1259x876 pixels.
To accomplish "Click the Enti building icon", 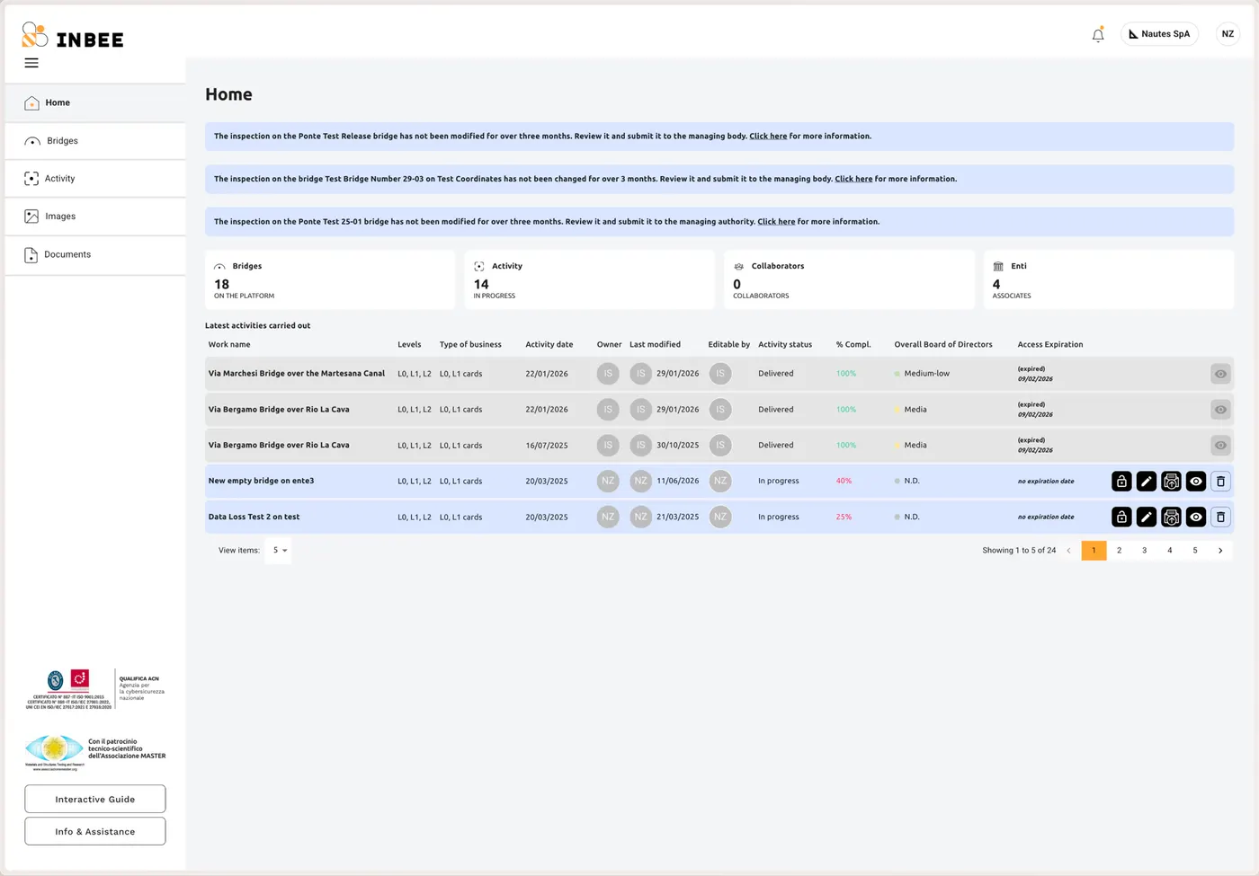I will tap(998, 267).
